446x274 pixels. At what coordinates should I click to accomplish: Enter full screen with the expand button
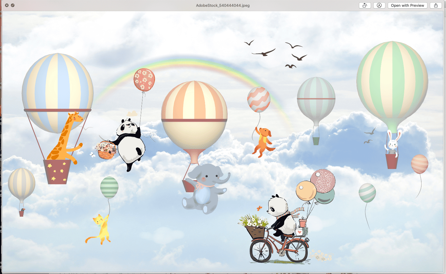click(x=13, y=5)
